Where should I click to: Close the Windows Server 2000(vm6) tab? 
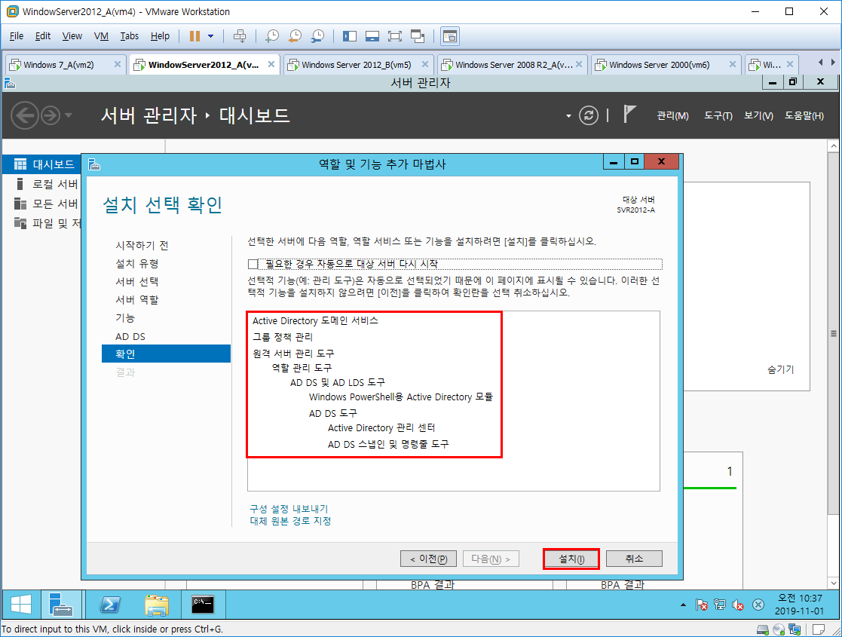pos(733,64)
